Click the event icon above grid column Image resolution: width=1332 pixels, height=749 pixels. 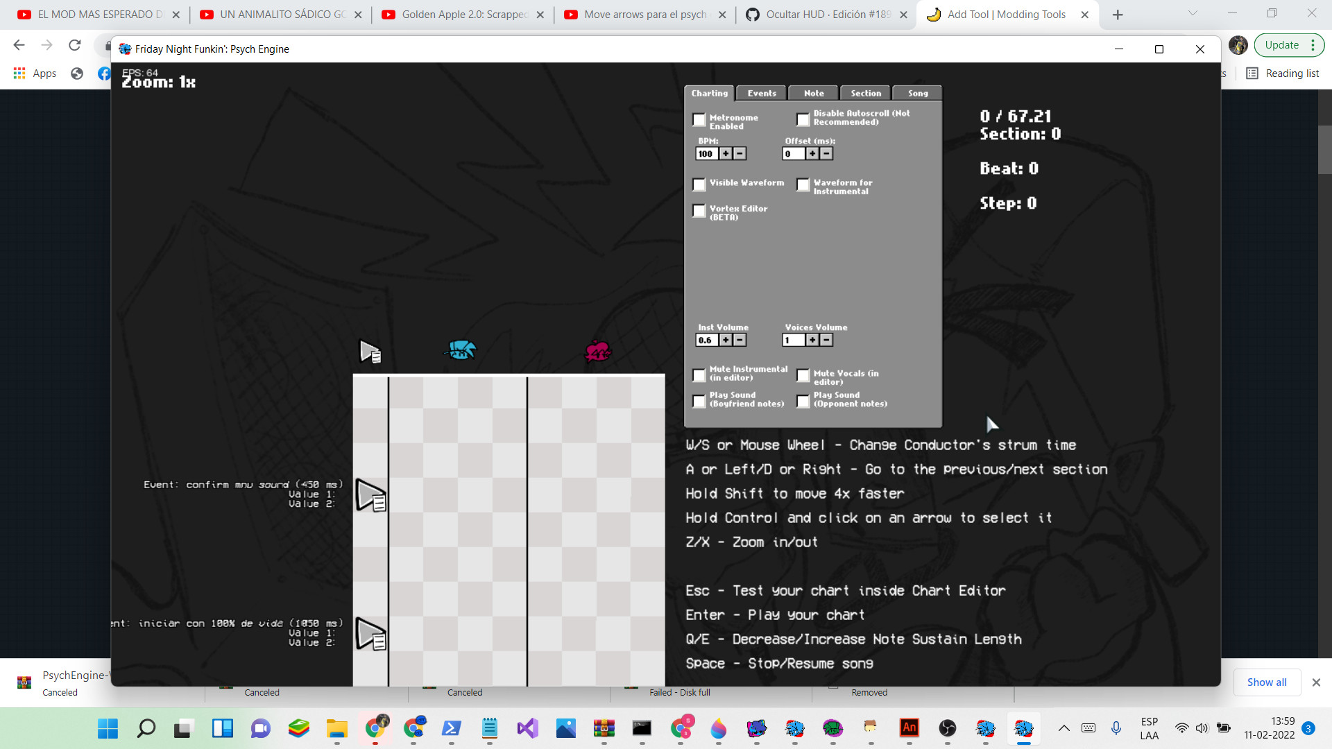(370, 352)
